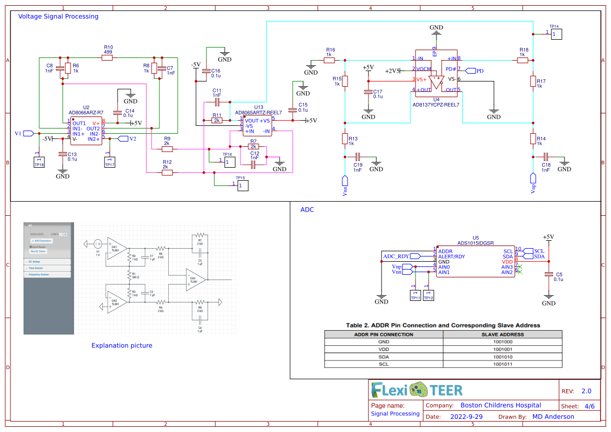Click resistor R10 labeled 499
The image size is (611, 432).
tap(107, 57)
